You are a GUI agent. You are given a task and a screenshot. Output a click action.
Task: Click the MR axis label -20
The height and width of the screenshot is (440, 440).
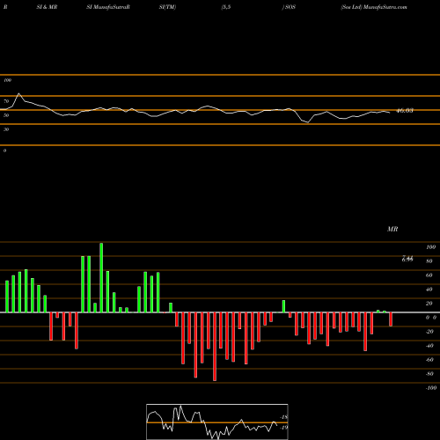(429, 332)
